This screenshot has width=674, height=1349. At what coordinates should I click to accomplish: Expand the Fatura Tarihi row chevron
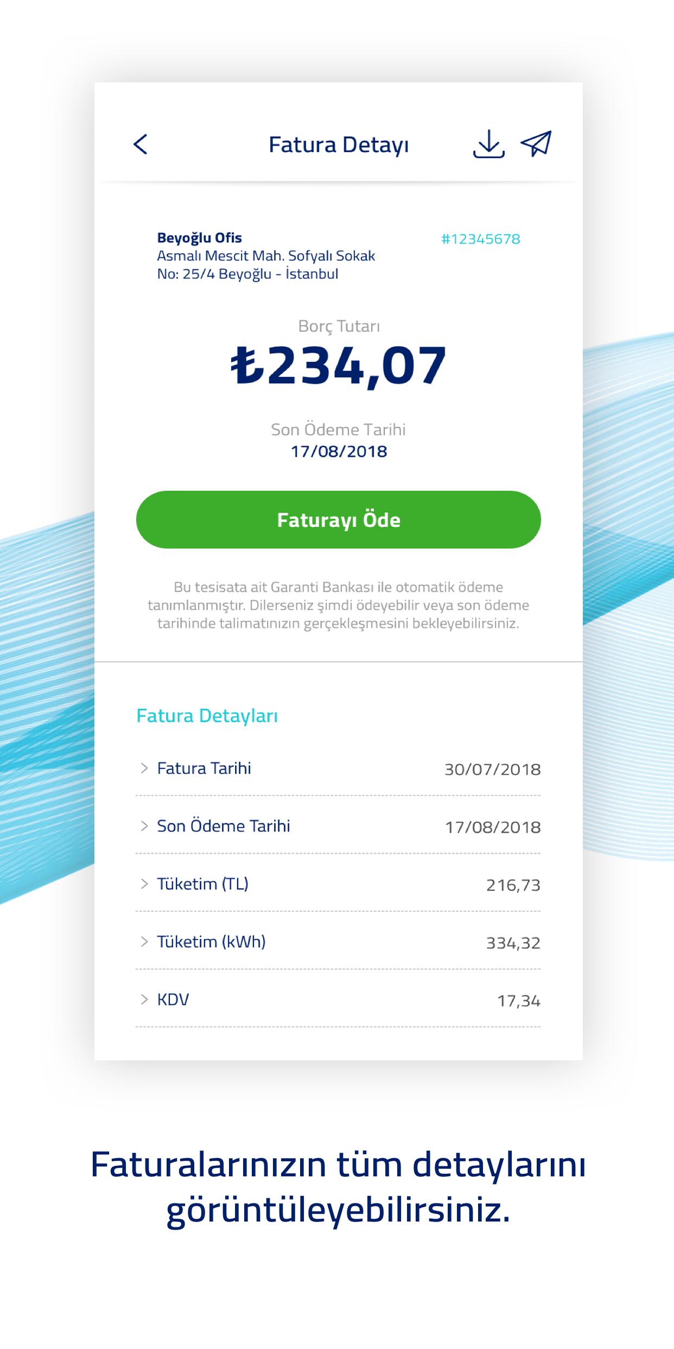(144, 768)
